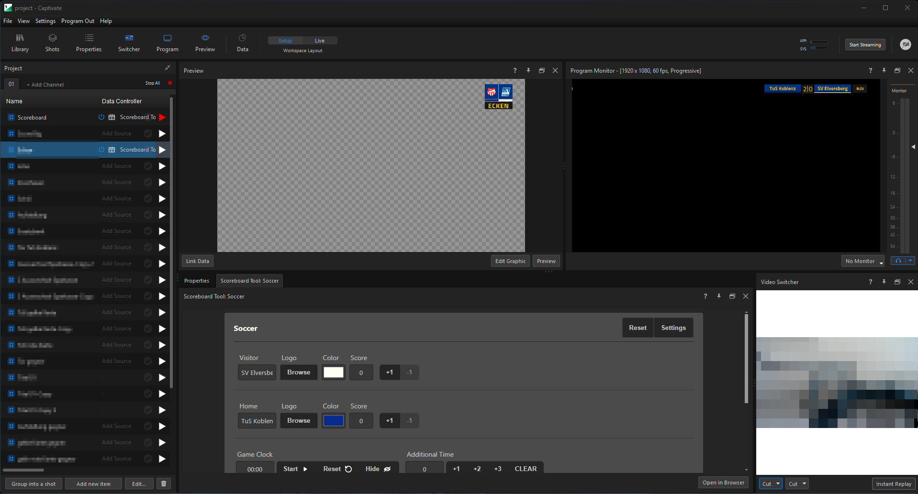Click the Scoreboard row red play arrow

click(162, 117)
